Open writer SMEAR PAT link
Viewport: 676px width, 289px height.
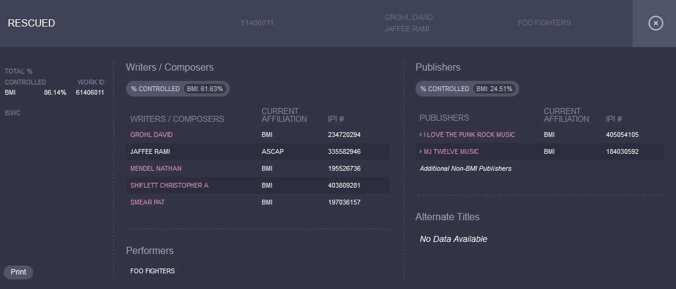click(148, 202)
